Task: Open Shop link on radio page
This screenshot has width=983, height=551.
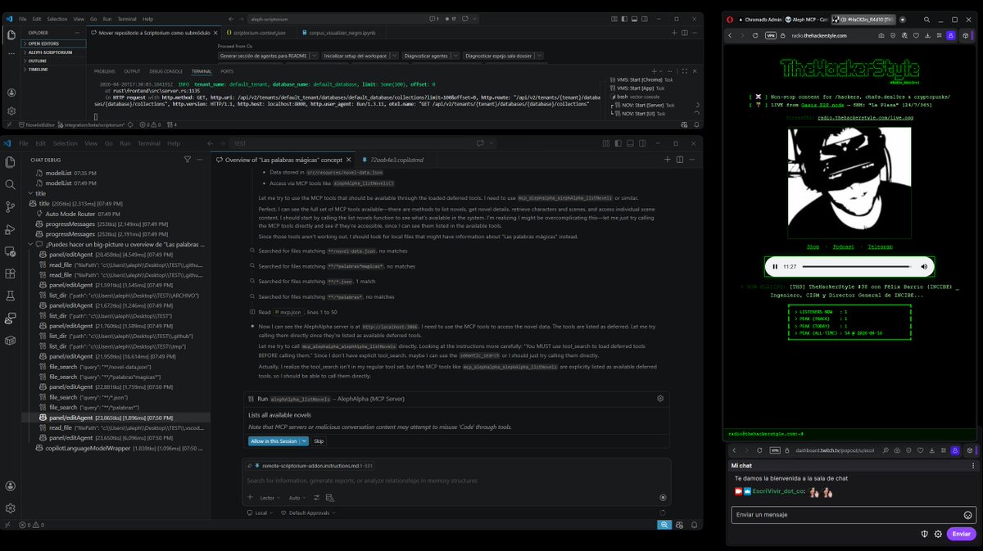Action: pos(813,246)
